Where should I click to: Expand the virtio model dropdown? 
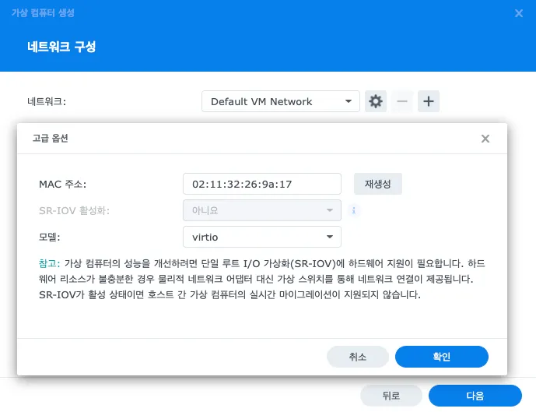(262, 237)
